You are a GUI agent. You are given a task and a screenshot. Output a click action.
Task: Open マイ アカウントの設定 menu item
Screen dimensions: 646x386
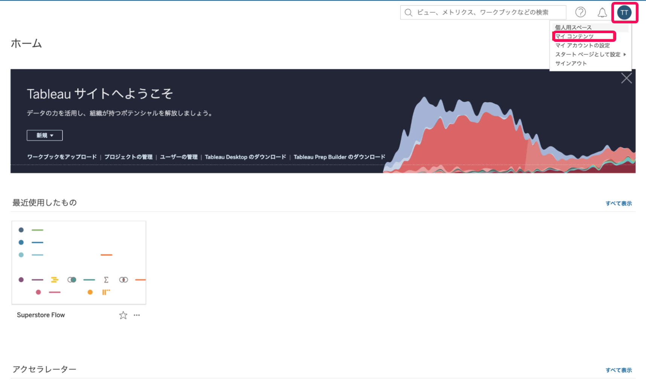click(x=590, y=45)
